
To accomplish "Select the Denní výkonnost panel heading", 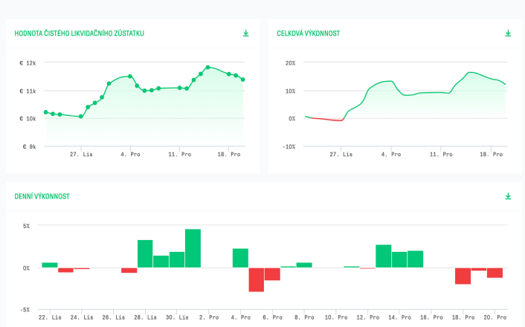I will (42, 196).
